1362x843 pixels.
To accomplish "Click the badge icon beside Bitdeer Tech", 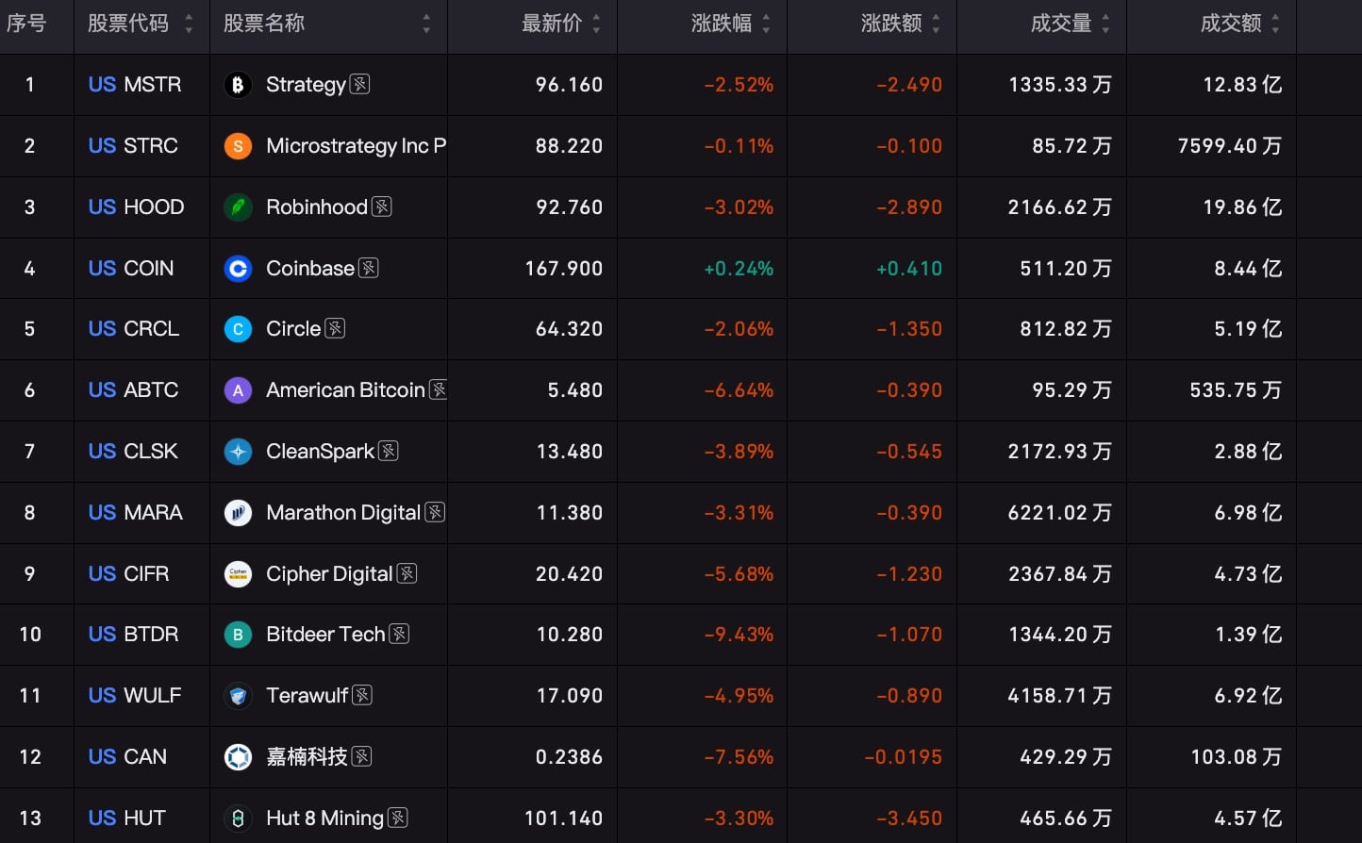I will tap(399, 634).
